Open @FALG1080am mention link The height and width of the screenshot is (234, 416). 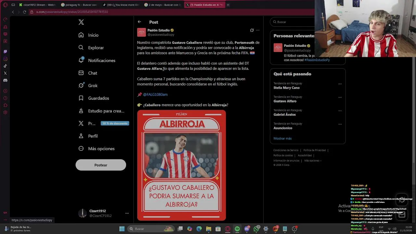coord(155,95)
